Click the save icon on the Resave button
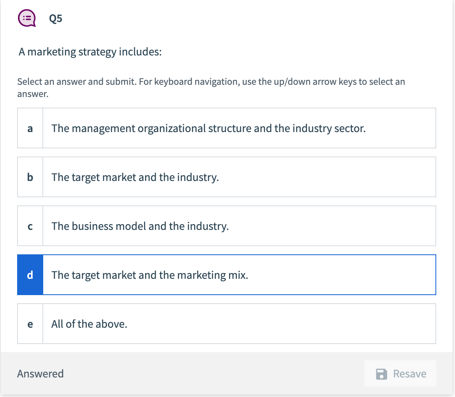 click(382, 373)
